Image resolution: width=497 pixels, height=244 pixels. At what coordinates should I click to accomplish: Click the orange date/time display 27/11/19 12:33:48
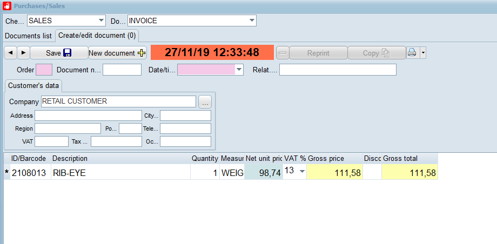(212, 52)
